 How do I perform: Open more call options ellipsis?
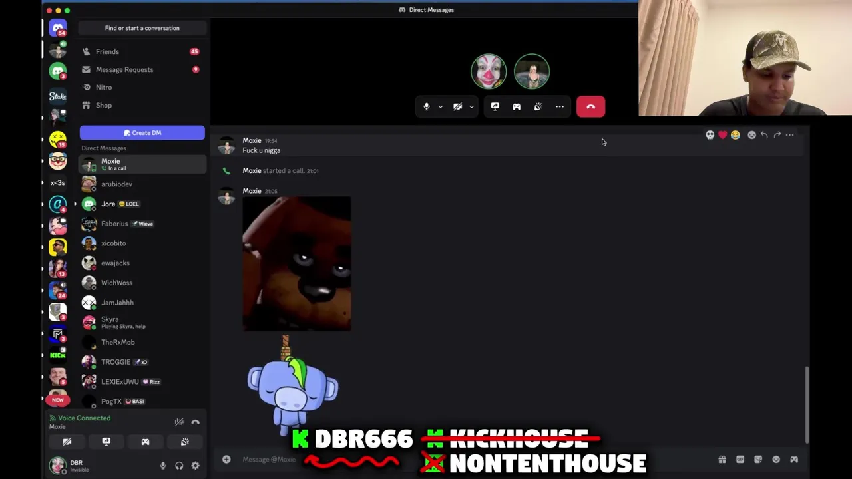coord(560,106)
